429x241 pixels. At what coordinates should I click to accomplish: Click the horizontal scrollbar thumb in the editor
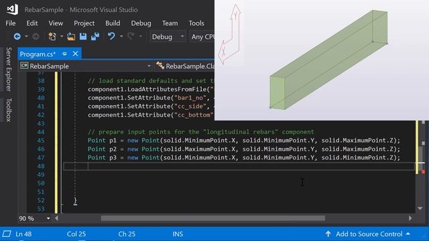tap(213, 218)
